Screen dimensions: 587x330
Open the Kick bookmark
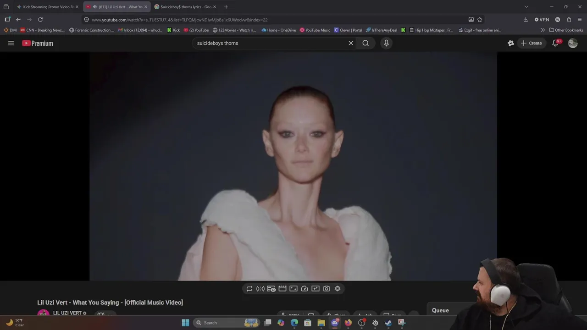(x=173, y=30)
